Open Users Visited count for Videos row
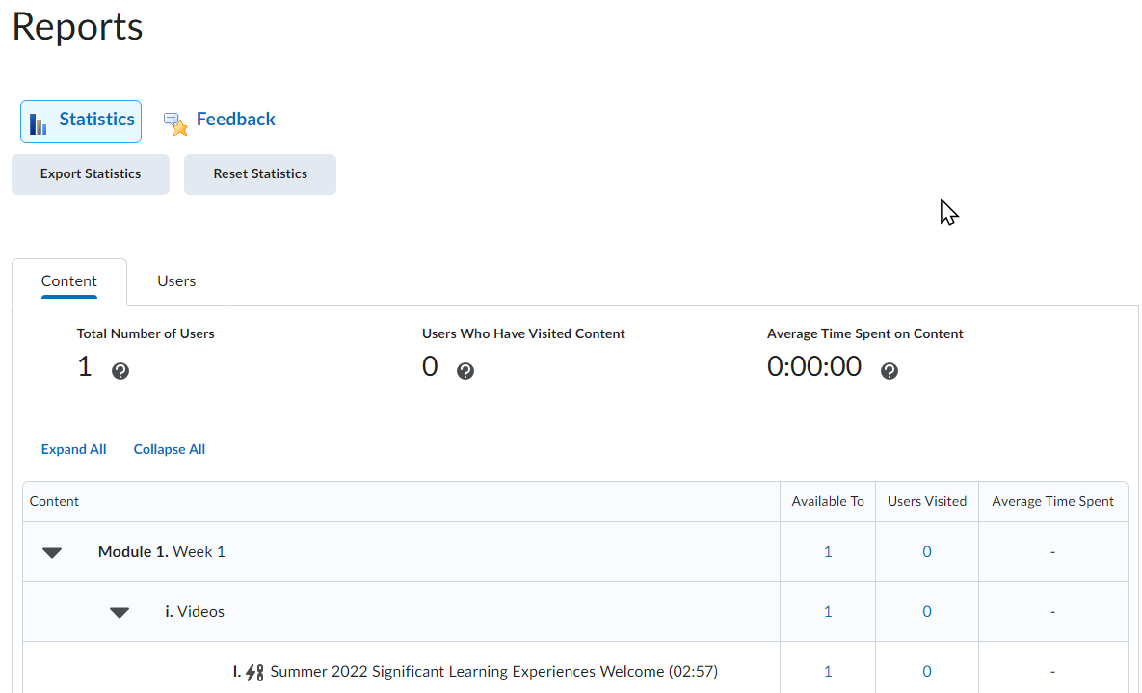Screen dimensions: 1142x693 pyautogui.click(x=927, y=612)
